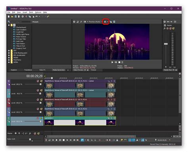Viewport: 188px width, 152px height.
Task: Open the Options menu
Action: (38, 12)
